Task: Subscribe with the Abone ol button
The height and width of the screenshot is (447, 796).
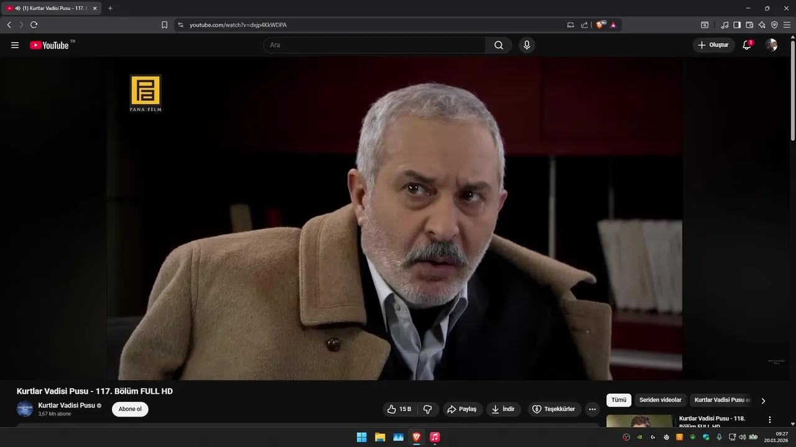Action: pyautogui.click(x=130, y=409)
